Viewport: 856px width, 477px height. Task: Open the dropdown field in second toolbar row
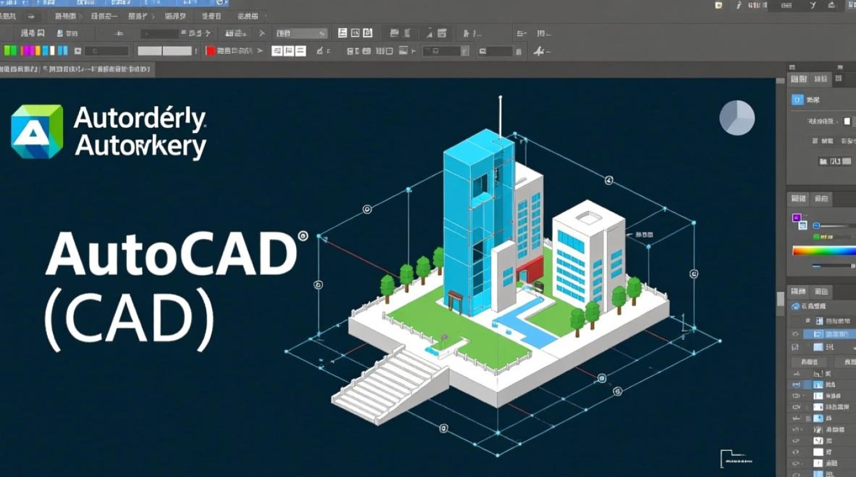point(301,33)
